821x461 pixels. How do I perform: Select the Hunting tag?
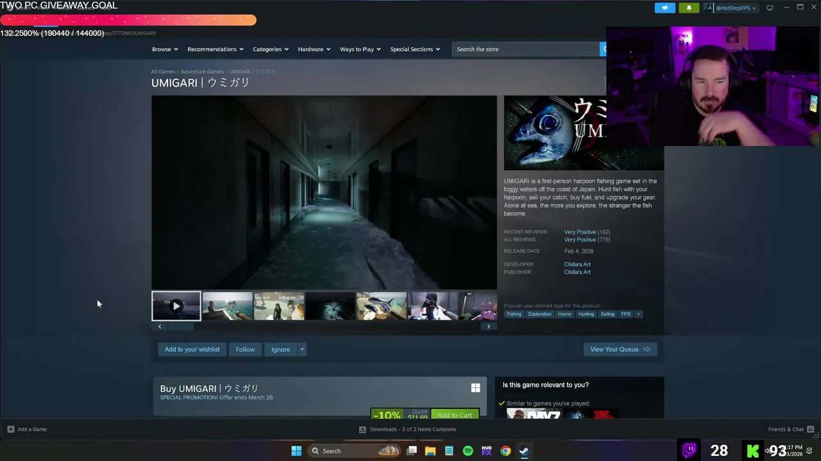[586, 314]
